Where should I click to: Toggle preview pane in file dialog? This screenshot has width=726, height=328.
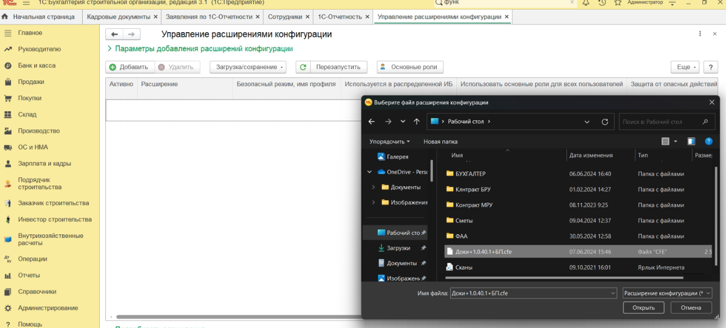691,142
